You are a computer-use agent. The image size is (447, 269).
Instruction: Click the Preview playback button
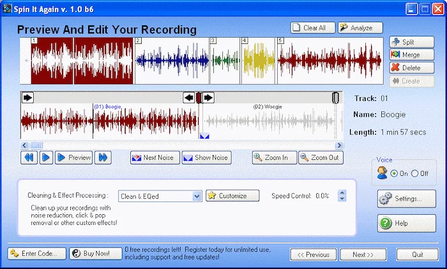click(73, 157)
